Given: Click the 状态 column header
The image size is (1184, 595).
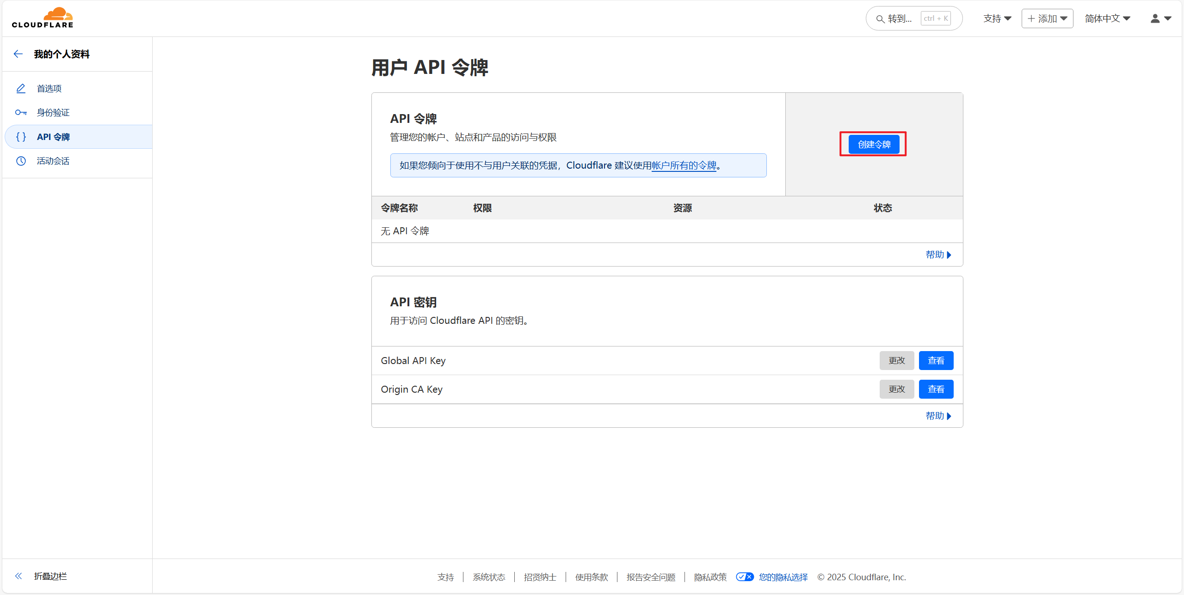Looking at the screenshot, I should point(883,208).
